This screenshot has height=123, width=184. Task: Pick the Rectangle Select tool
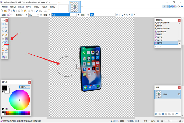(x=3, y=24)
